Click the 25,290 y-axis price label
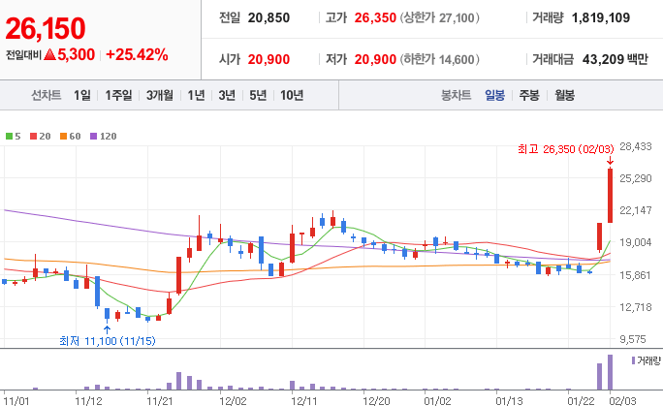This screenshot has width=663, height=406. 636,178
